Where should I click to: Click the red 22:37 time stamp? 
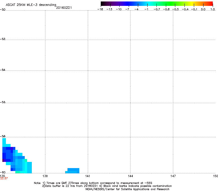[x=4, y=178]
